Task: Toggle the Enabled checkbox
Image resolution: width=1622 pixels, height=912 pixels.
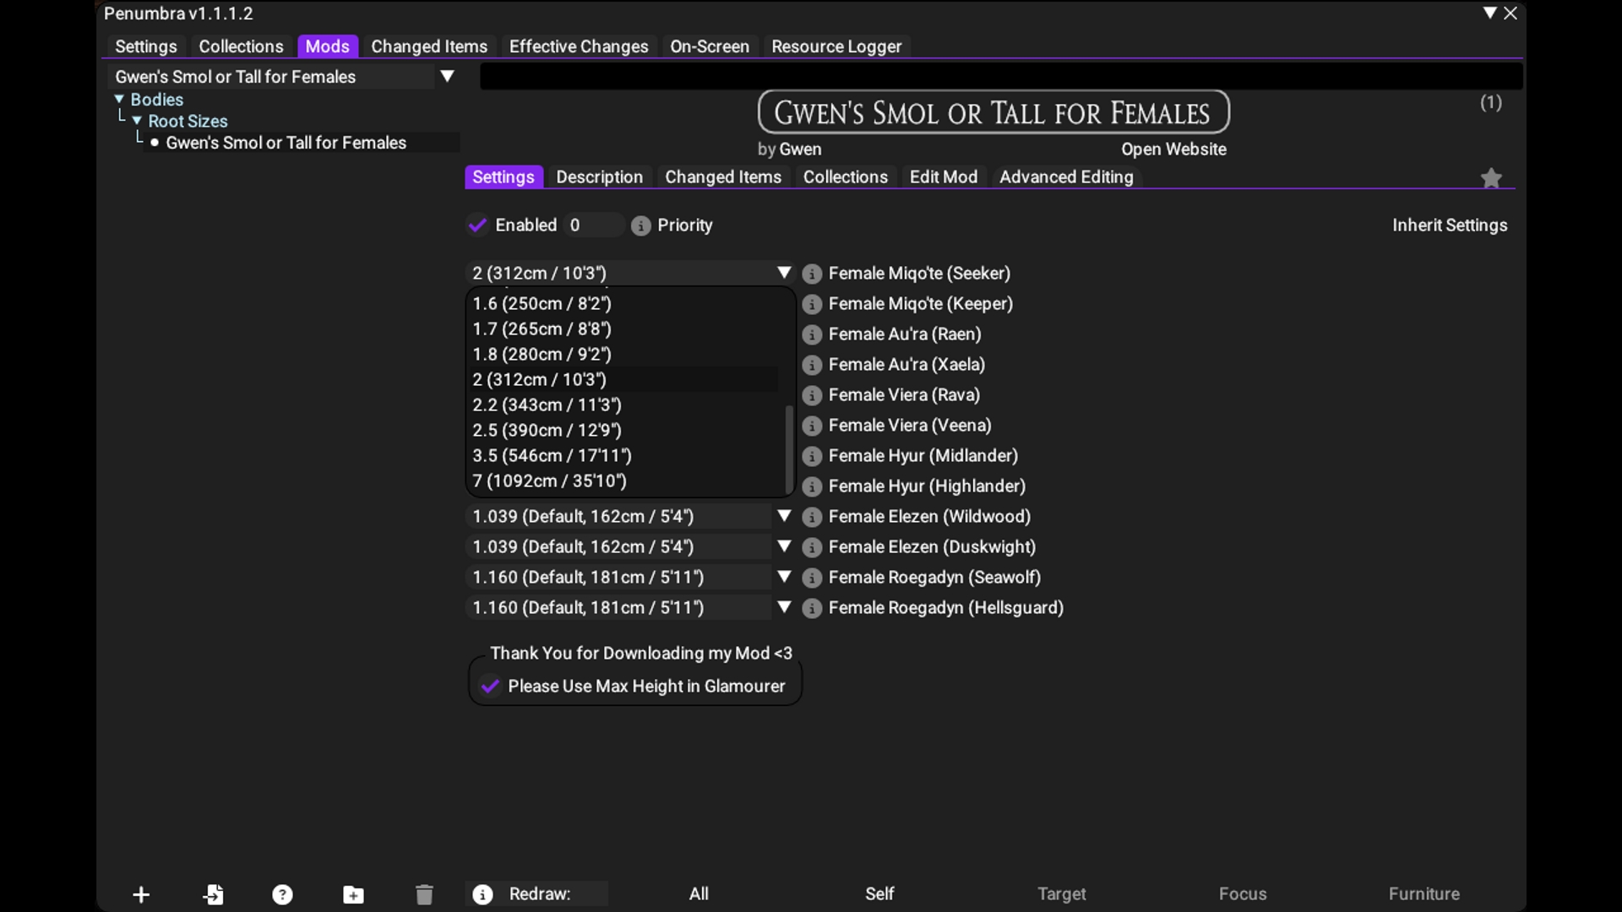Action: pyautogui.click(x=477, y=225)
